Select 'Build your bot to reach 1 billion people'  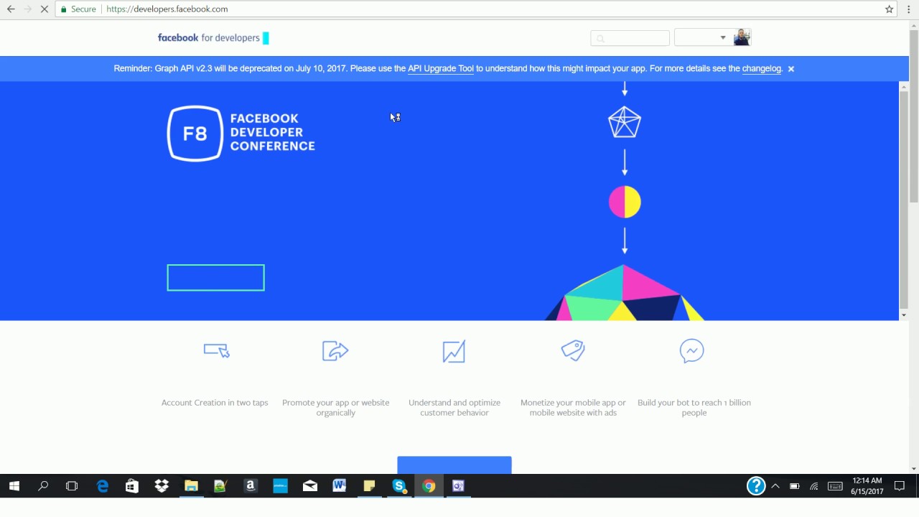tap(694, 408)
